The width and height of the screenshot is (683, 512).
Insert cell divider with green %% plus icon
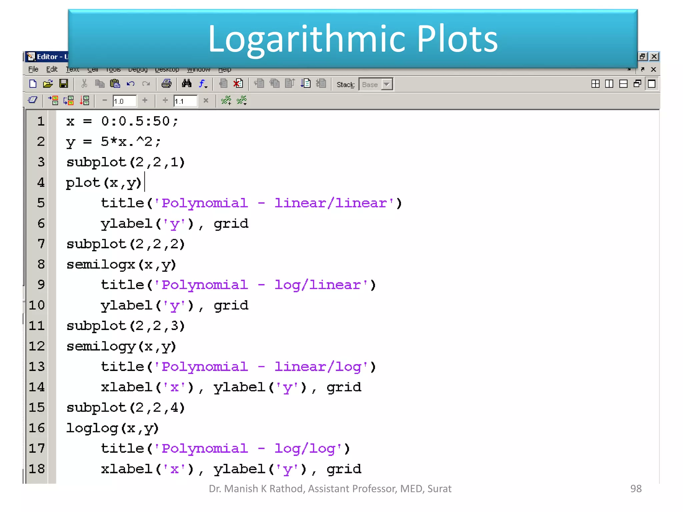click(x=226, y=100)
